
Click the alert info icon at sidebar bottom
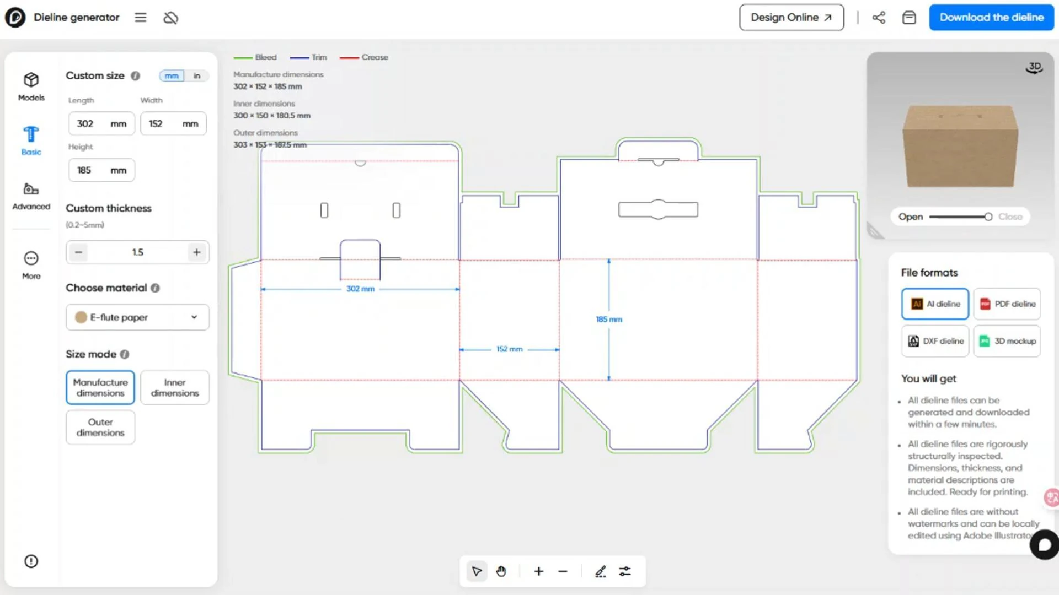pyautogui.click(x=31, y=561)
